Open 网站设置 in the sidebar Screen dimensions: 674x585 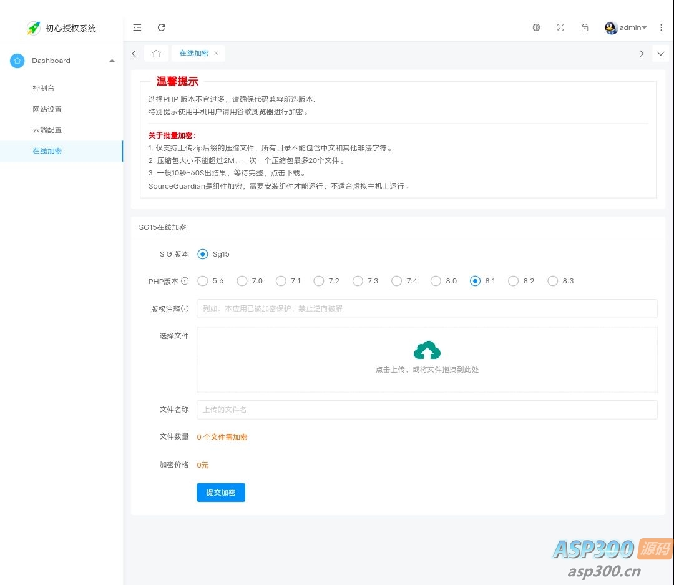click(x=47, y=109)
